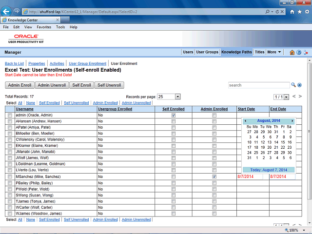Click the Self Enroll button

(81, 85)
